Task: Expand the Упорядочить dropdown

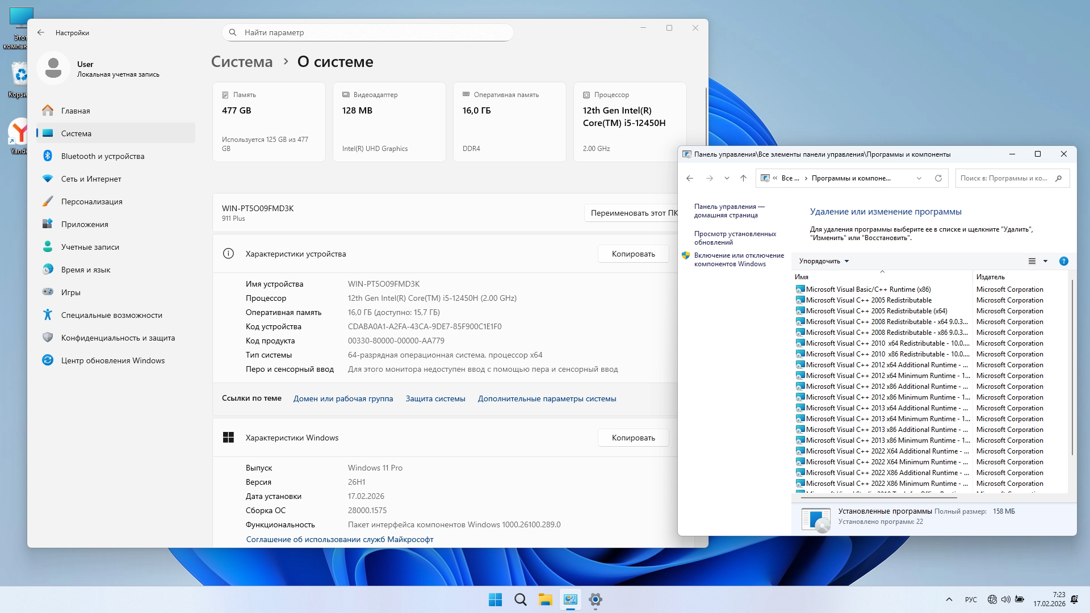Action: pyautogui.click(x=824, y=261)
